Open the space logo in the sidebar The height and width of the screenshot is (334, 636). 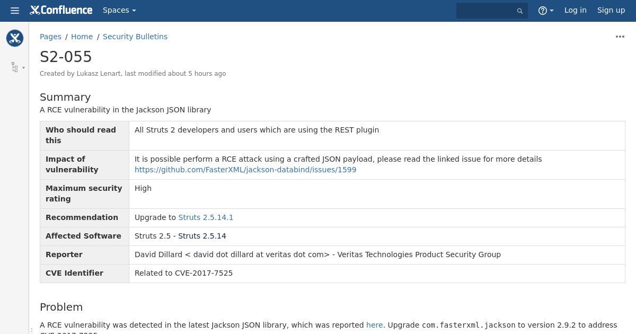click(15, 38)
